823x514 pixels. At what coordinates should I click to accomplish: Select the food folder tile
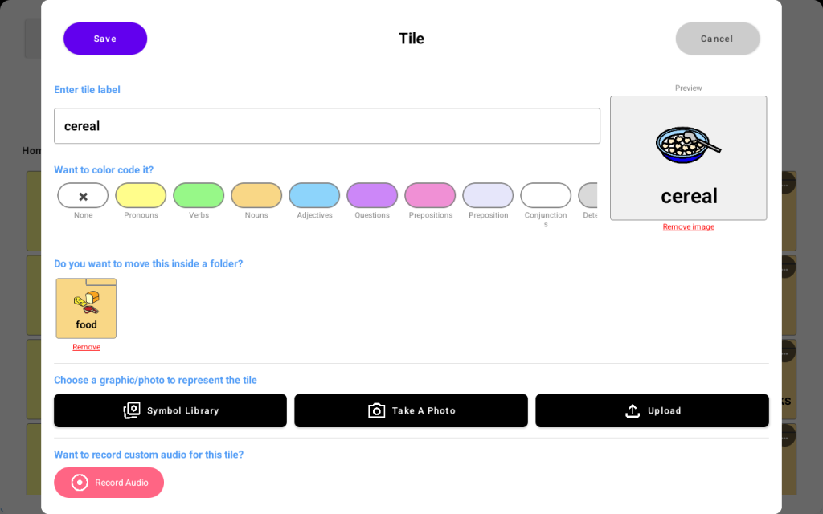(86, 308)
